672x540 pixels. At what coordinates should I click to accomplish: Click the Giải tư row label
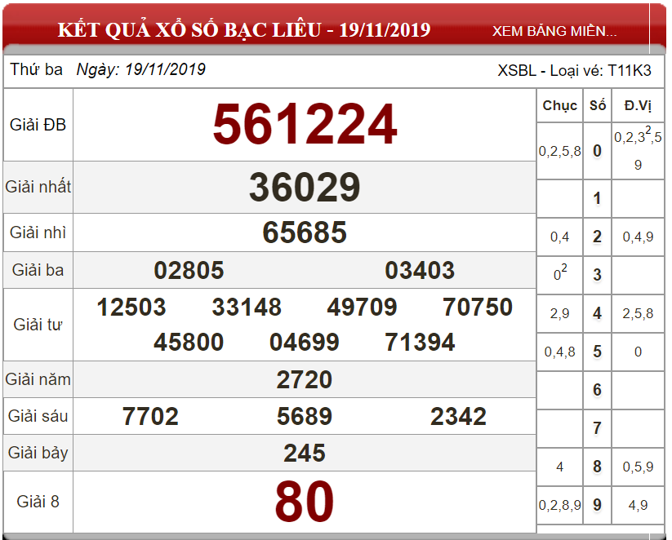point(38,325)
